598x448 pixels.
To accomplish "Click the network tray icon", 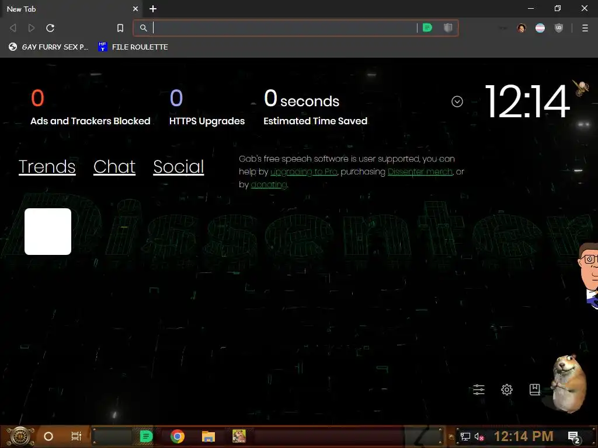I will click(x=465, y=436).
